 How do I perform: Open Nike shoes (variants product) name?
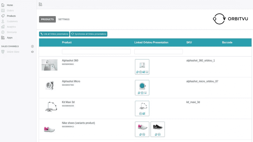(x=79, y=123)
